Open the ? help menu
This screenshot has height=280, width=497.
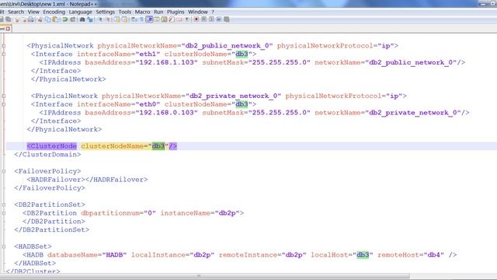[x=213, y=12]
